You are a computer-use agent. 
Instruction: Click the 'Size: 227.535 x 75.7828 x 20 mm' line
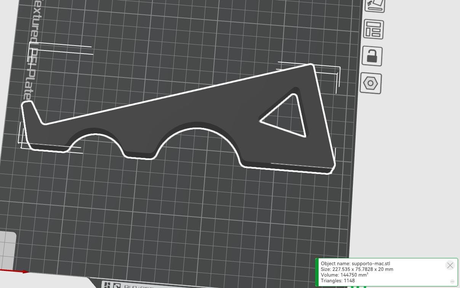point(357,269)
